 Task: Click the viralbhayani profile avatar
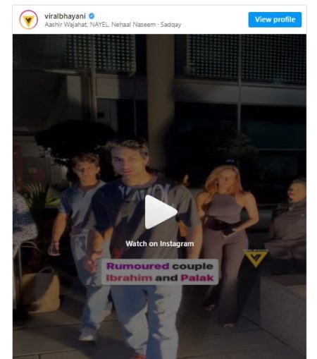[x=28, y=20]
